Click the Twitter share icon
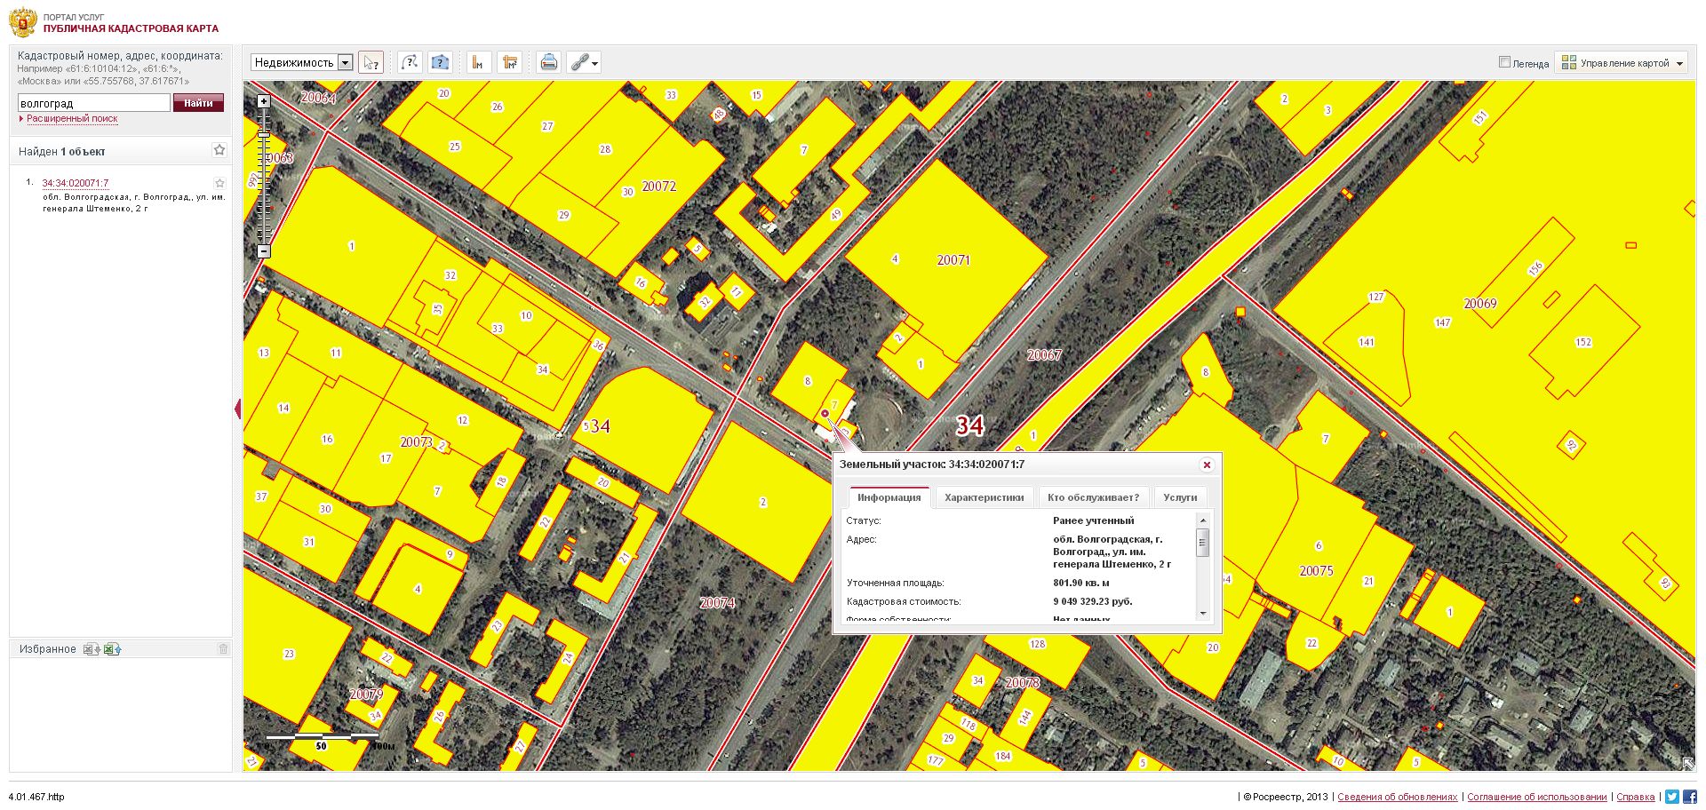This screenshot has width=1706, height=810. (x=1672, y=797)
